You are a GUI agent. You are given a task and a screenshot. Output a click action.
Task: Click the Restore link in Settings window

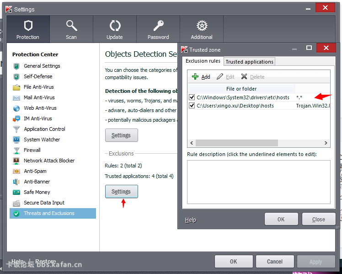[45, 261]
